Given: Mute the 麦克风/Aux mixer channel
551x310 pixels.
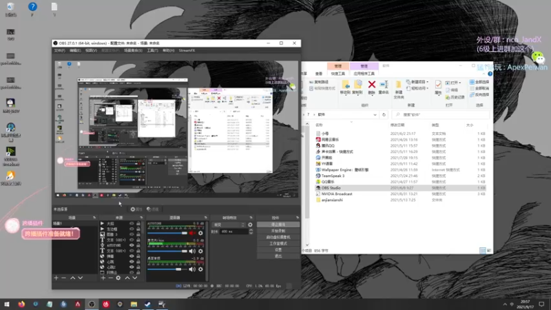Looking at the screenshot, I should coord(192,251).
